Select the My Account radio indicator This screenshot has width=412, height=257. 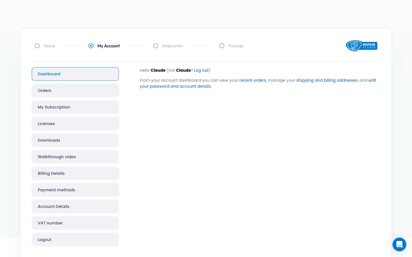[91, 46]
